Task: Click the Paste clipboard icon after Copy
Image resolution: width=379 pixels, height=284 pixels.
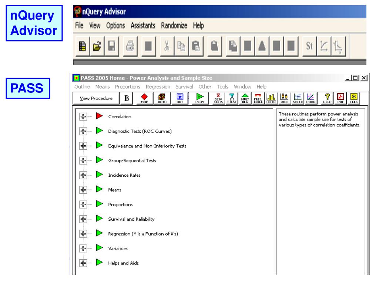Action: point(195,46)
